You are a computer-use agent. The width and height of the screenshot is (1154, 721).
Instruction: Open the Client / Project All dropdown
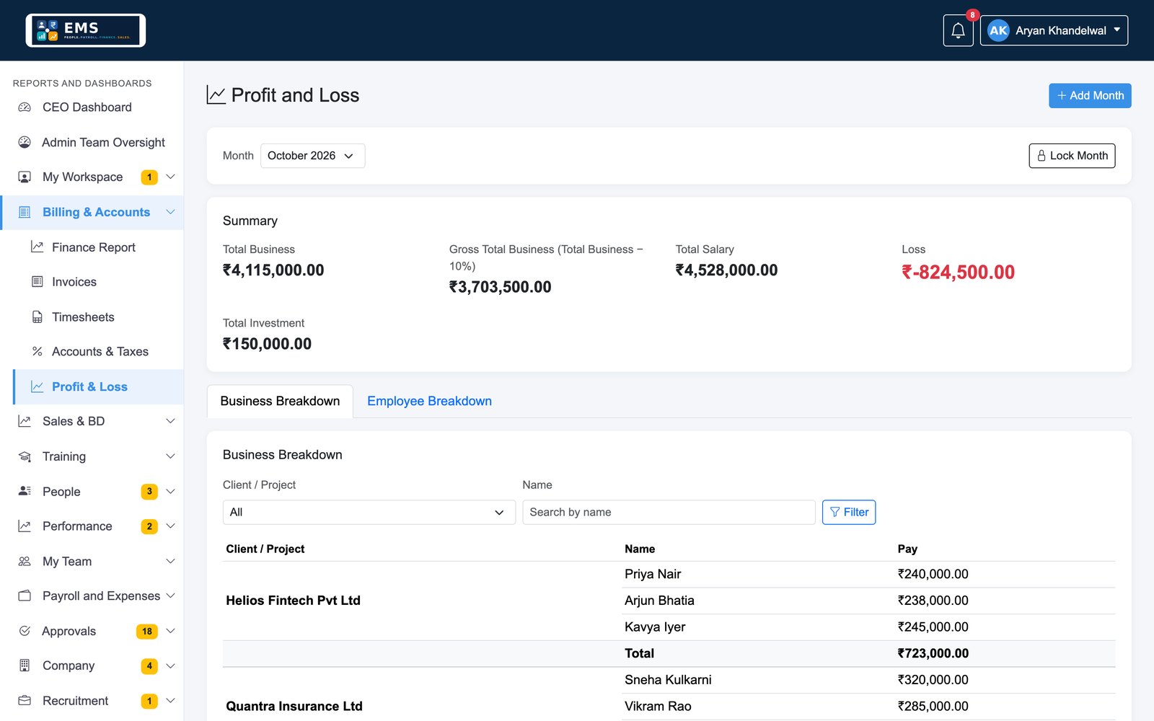tap(369, 513)
